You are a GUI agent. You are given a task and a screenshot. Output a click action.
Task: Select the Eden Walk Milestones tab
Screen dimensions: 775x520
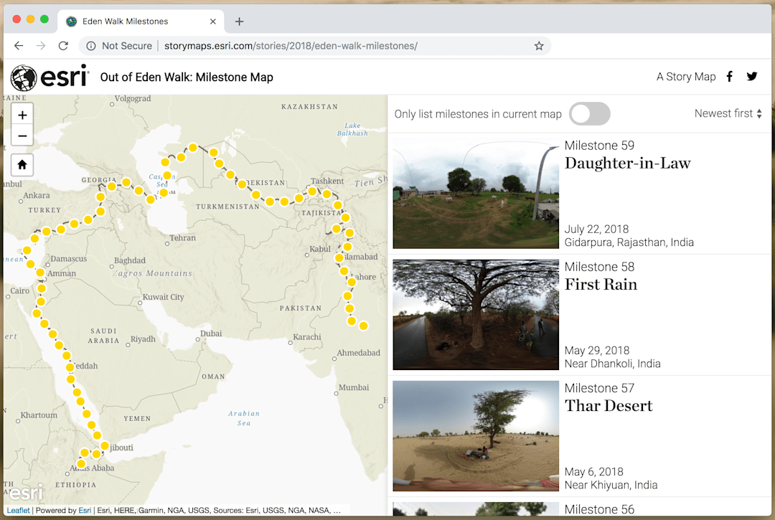(126, 22)
